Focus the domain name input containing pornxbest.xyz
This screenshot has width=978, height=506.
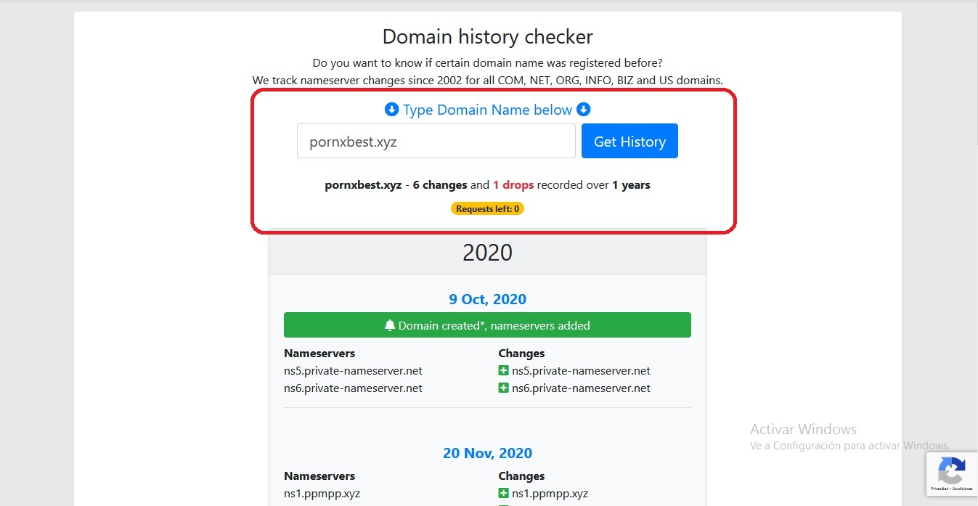[436, 141]
